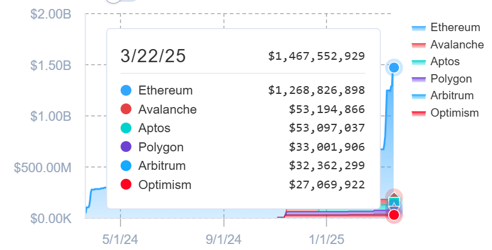Select the Ethereum data point marker on chart
This screenshot has width=492, height=250.
[394, 68]
